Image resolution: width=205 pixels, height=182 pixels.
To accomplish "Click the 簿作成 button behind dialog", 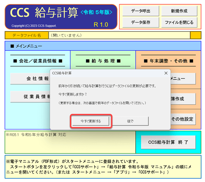I will [x=183, y=99].
